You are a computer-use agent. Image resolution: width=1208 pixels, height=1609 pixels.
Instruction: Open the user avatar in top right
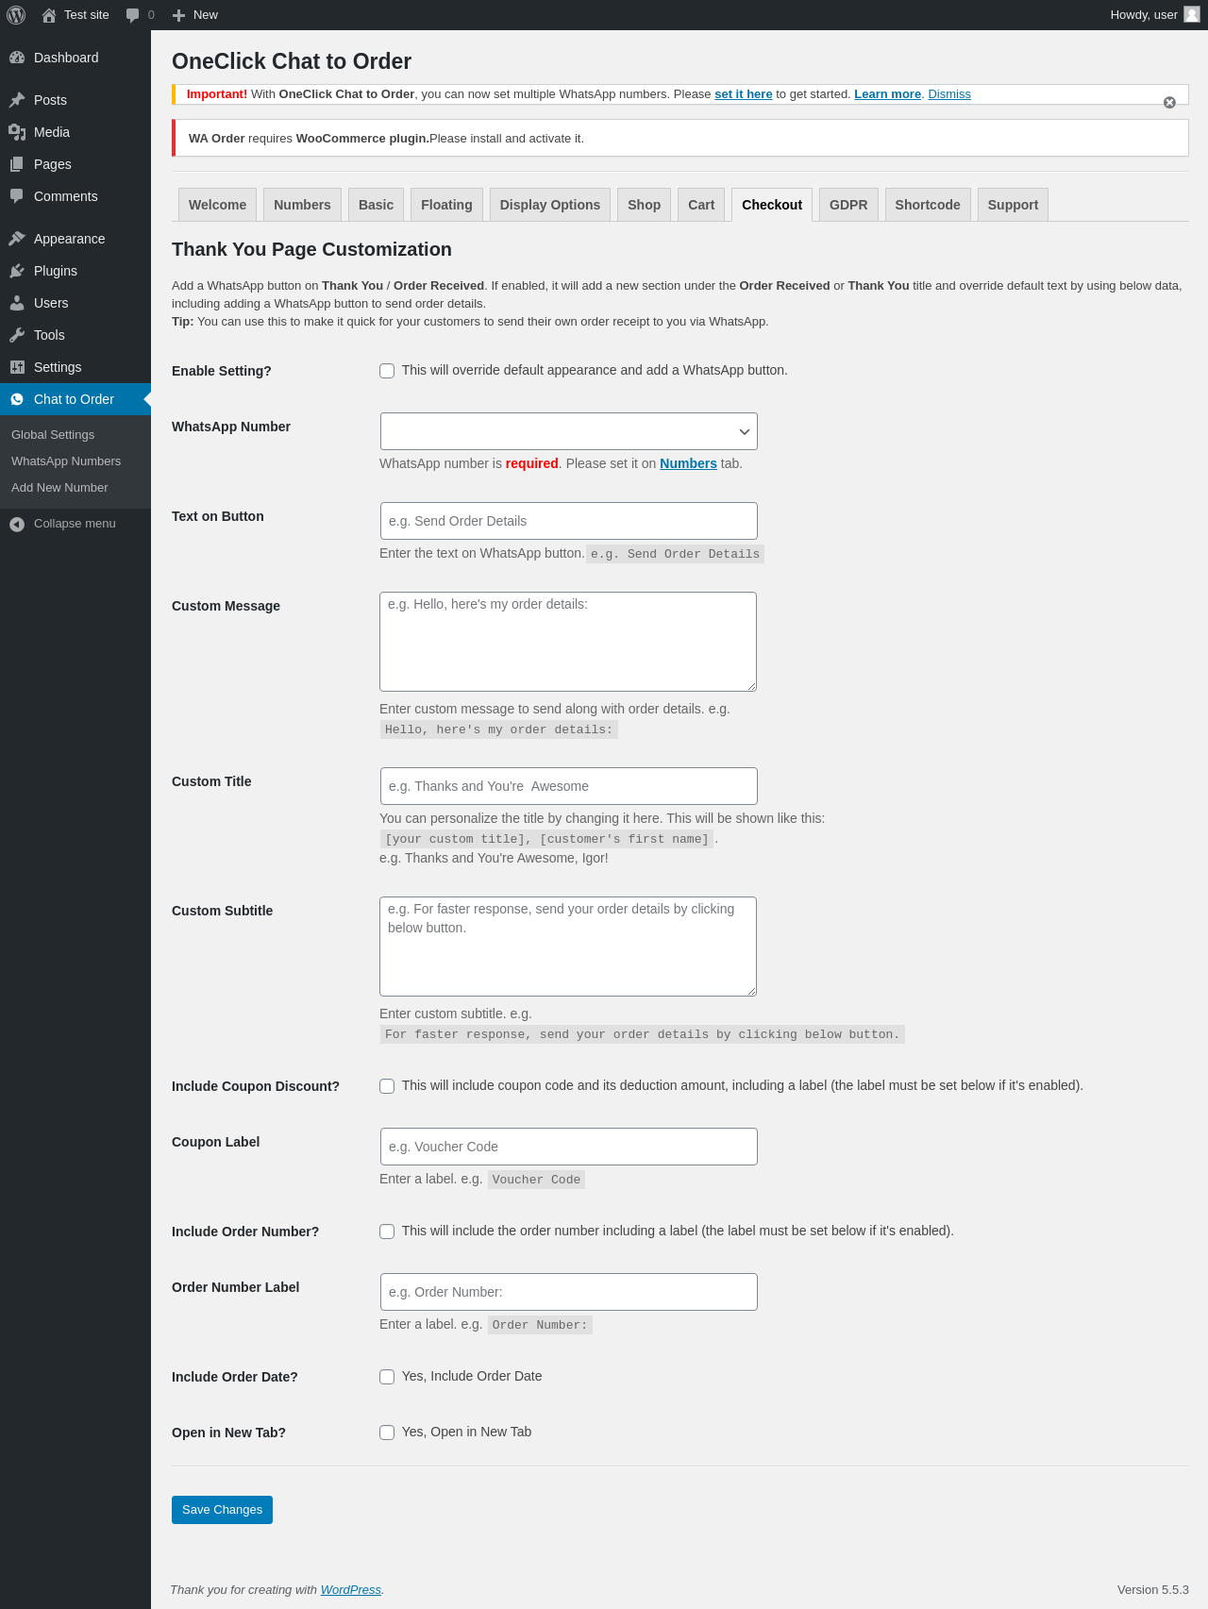pyautogui.click(x=1192, y=14)
